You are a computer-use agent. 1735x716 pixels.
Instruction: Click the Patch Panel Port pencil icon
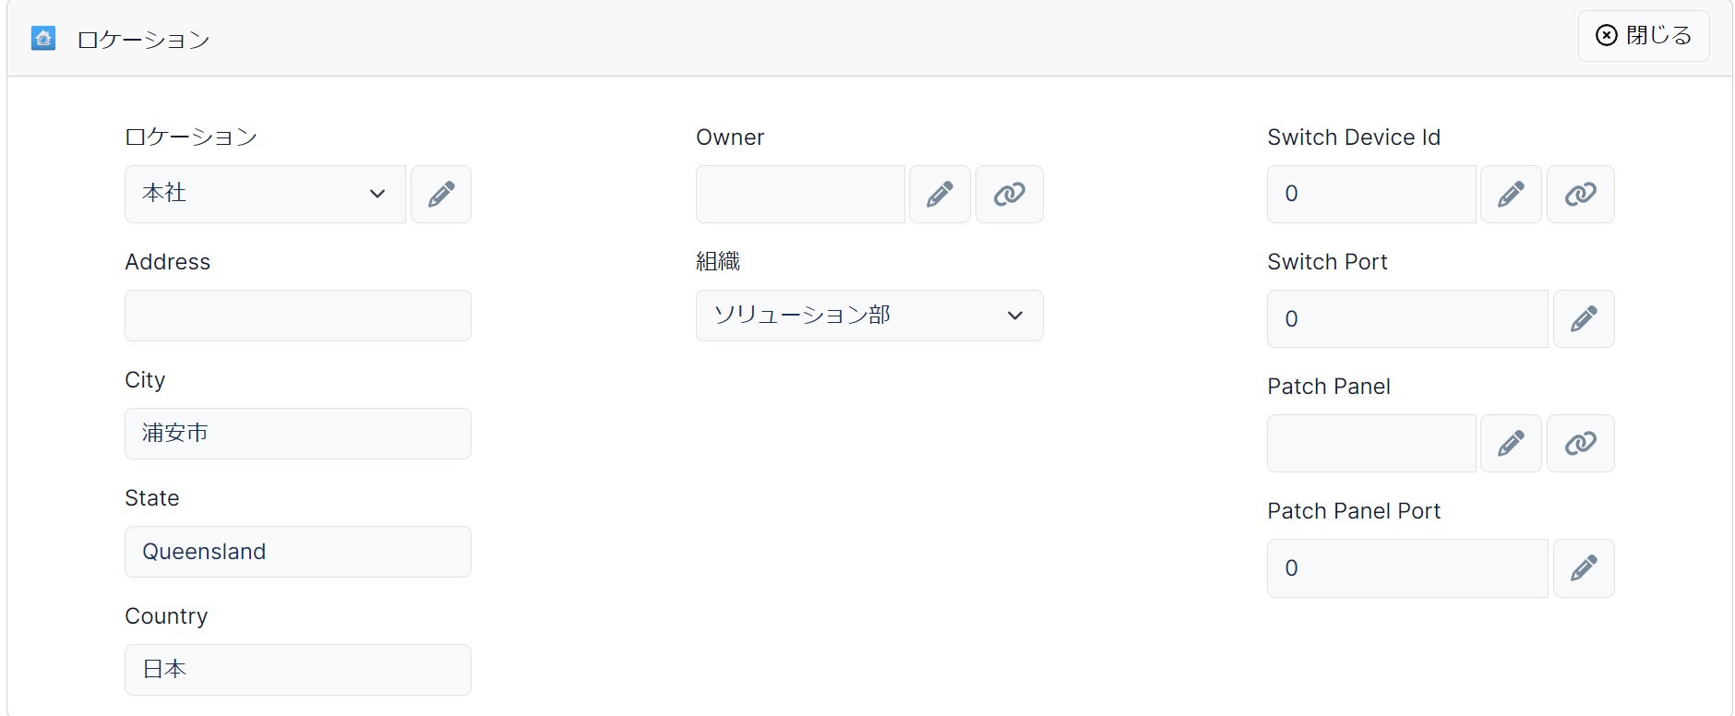1584,568
